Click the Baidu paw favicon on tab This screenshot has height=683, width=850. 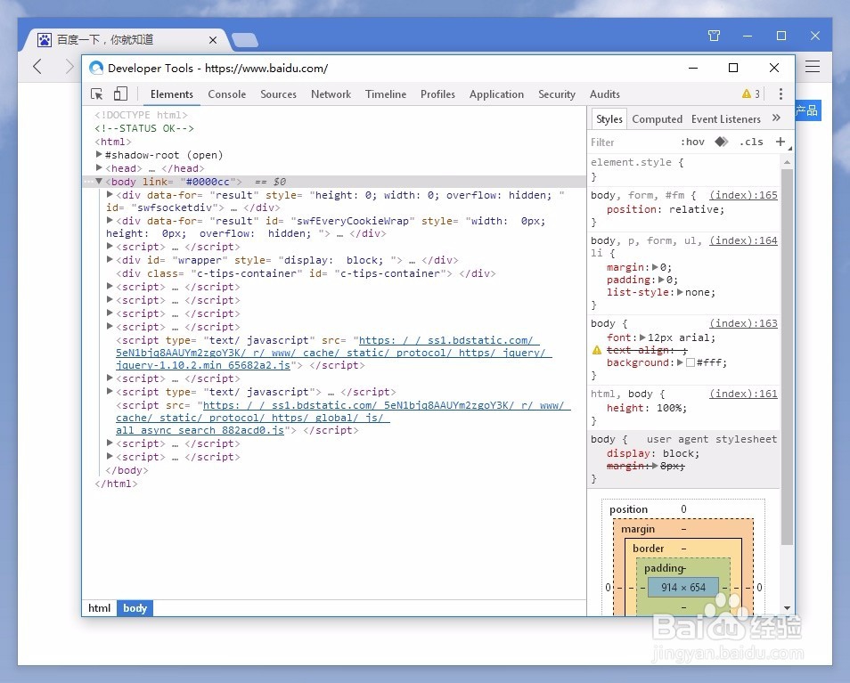click(x=45, y=39)
